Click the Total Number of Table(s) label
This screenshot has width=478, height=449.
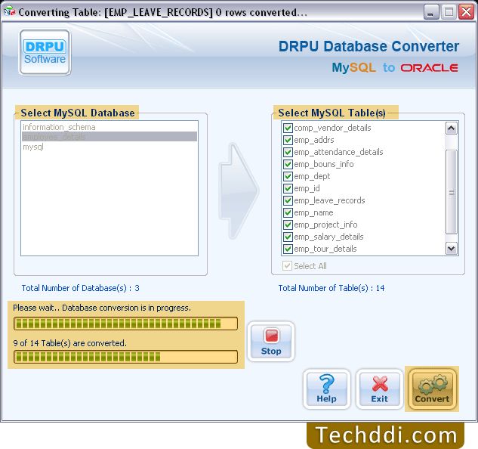point(332,288)
